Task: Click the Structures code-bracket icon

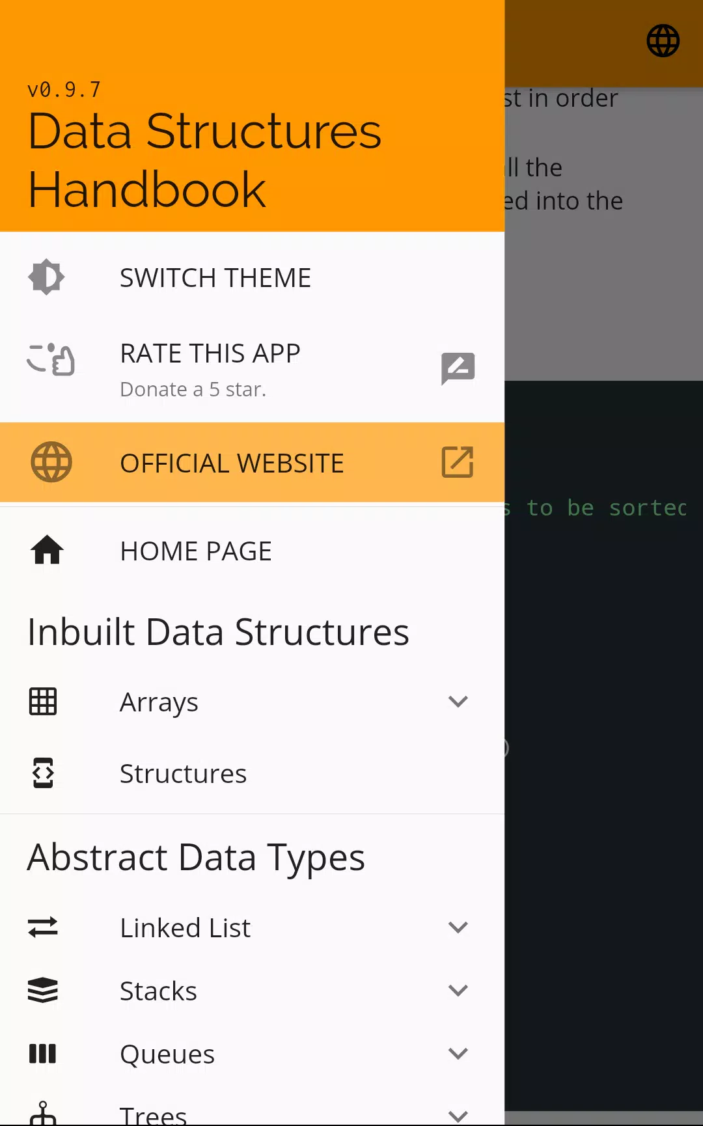Action: (43, 773)
